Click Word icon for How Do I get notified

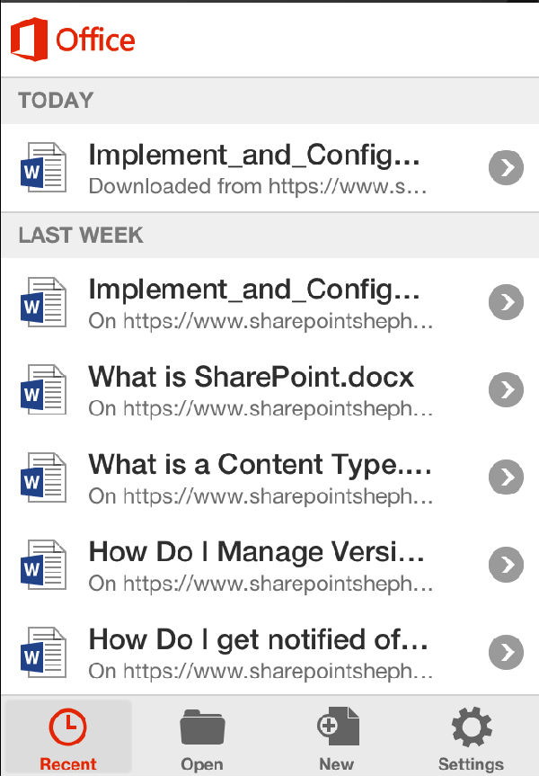click(x=43, y=652)
